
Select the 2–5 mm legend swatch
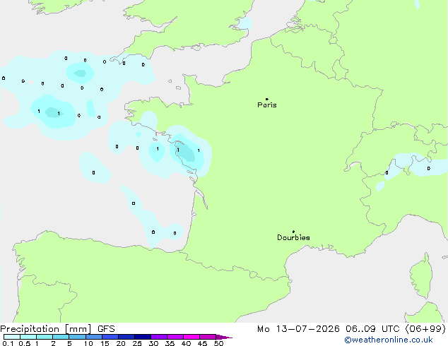point(61,337)
